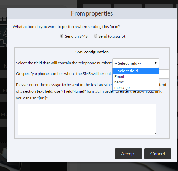Click the dropdown arrow next to Select field
The height and width of the screenshot is (171, 178).
tap(156, 63)
